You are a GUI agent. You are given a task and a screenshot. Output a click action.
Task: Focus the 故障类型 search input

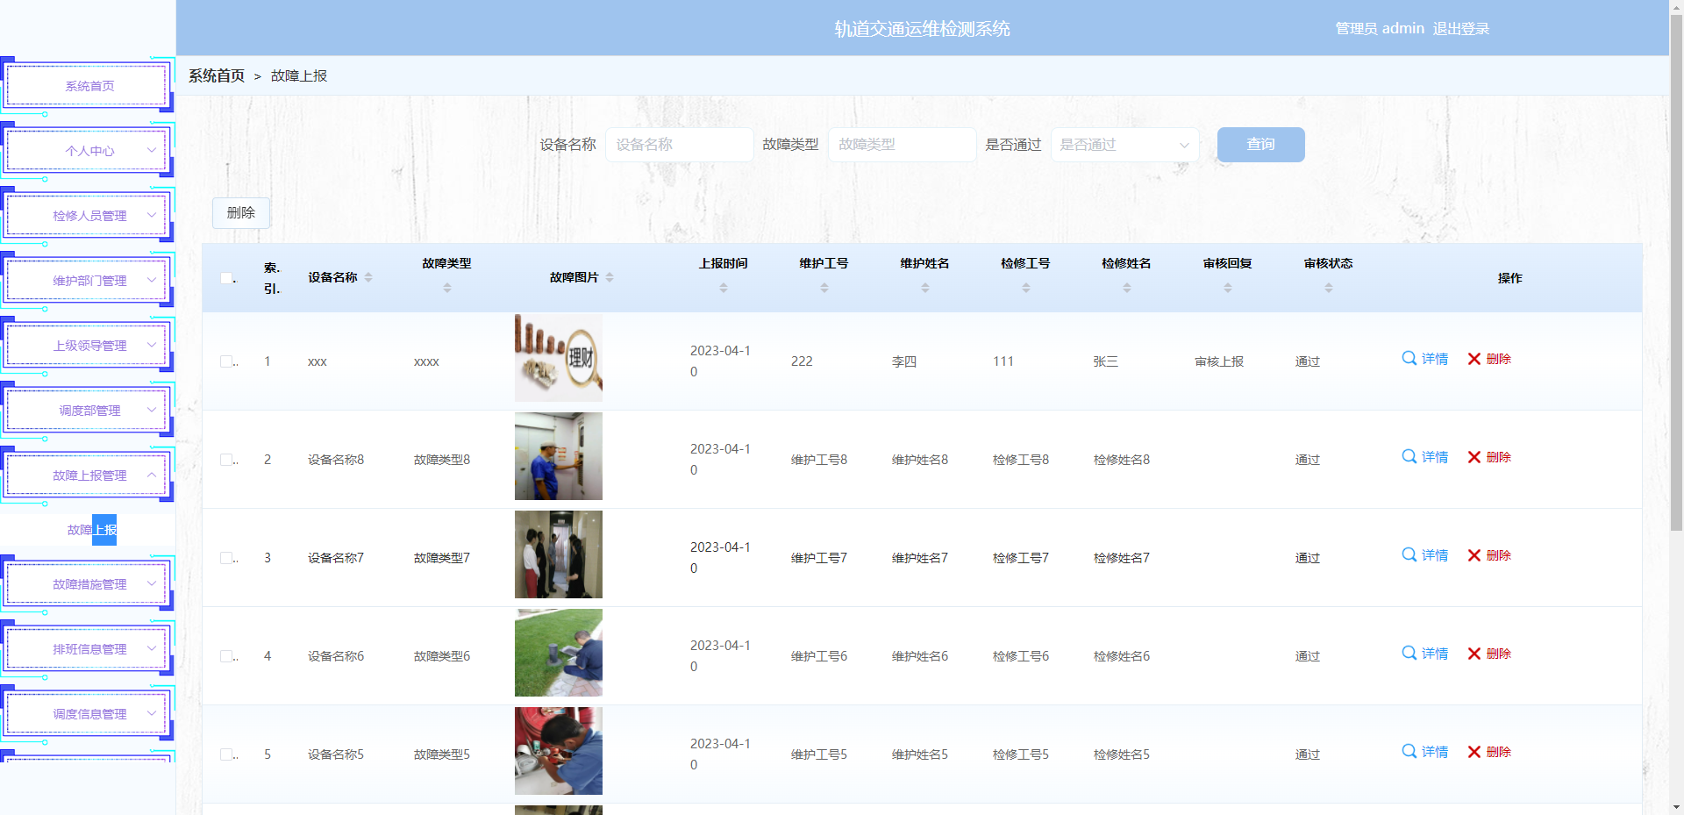pyautogui.click(x=903, y=145)
